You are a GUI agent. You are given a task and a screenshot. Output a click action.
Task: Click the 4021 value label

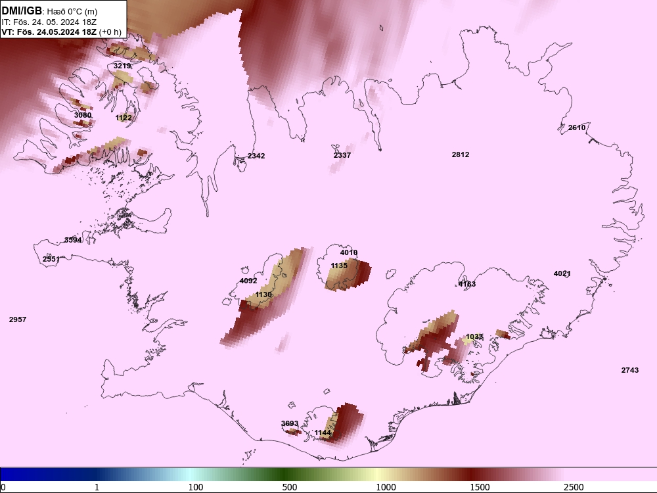(x=562, y=273)
